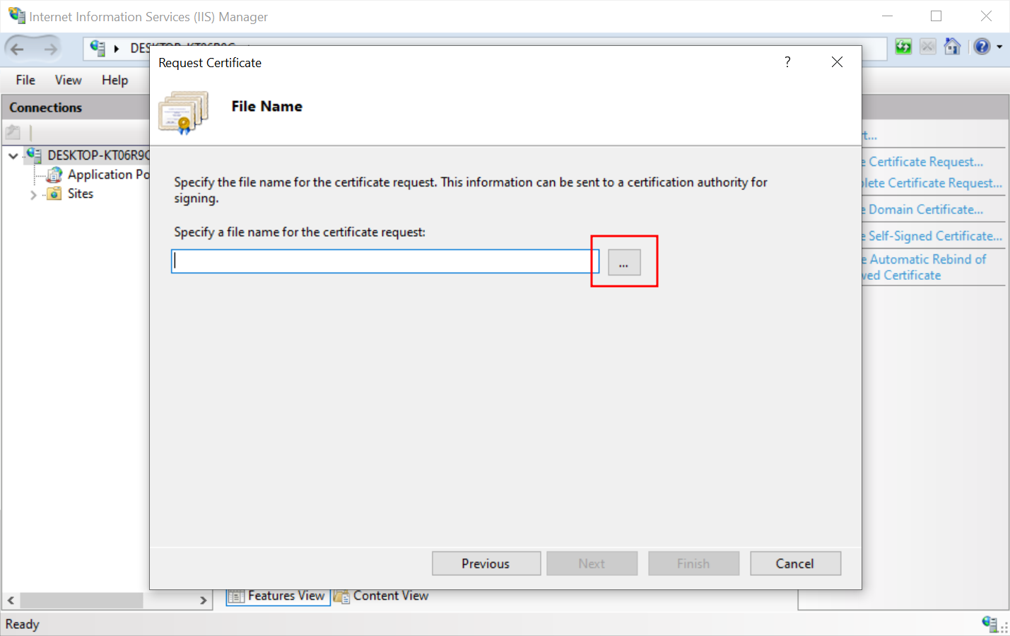Click the stop toolbar icon
This screenshot has height=636, width=1010.
(x=928, y=47)
